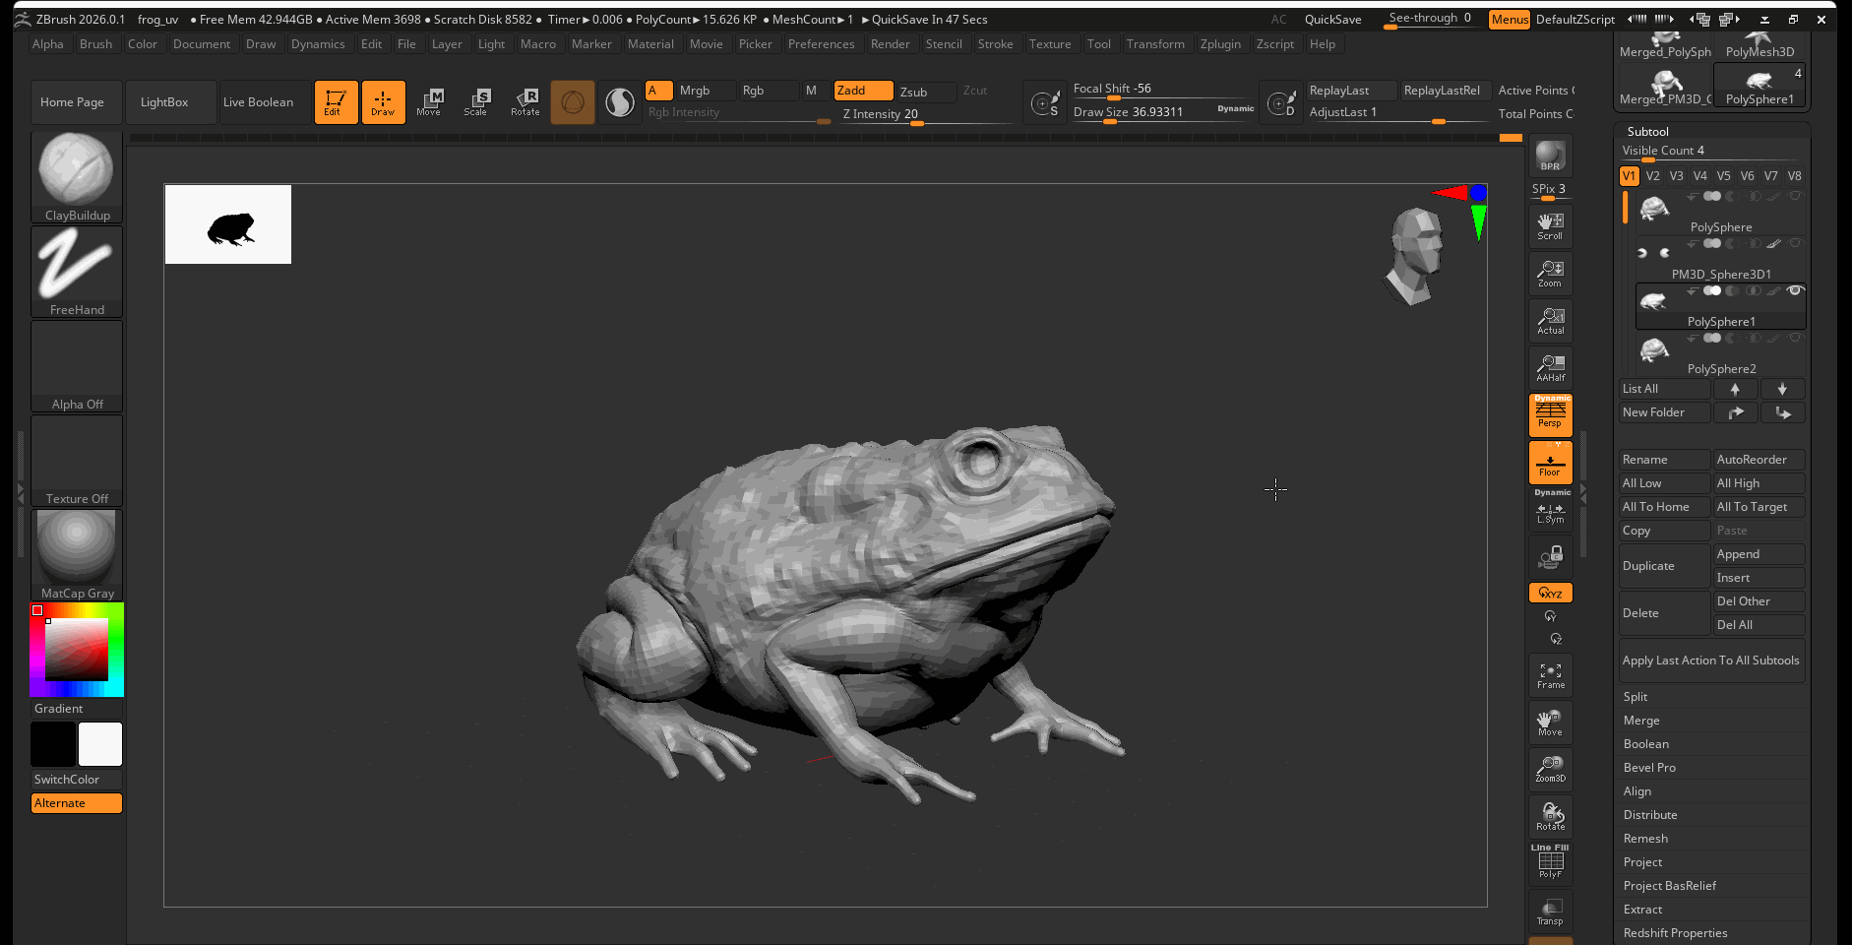Click the Frame view icon
Screen dimensions: 1852x945
1550,675
